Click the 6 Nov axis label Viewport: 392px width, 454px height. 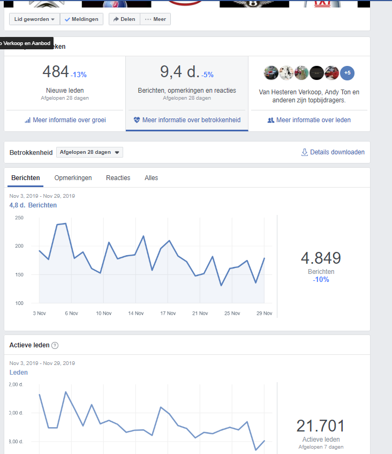71,313
